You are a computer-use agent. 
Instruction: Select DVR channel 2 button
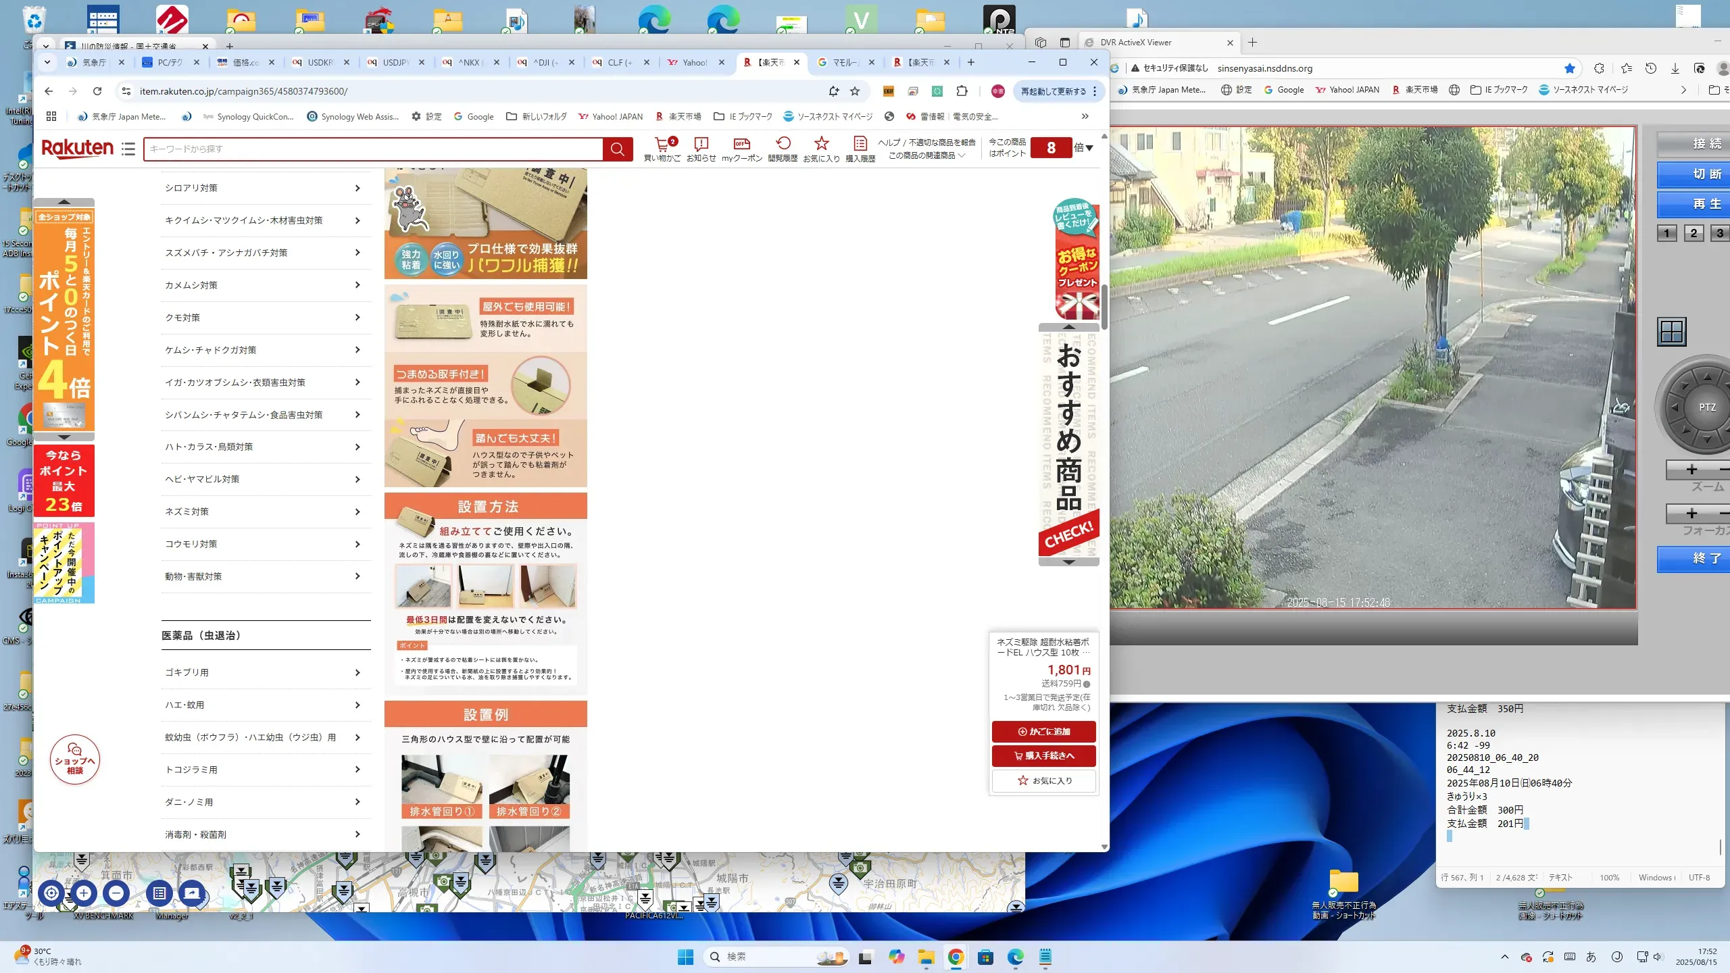click(1694, 233)
